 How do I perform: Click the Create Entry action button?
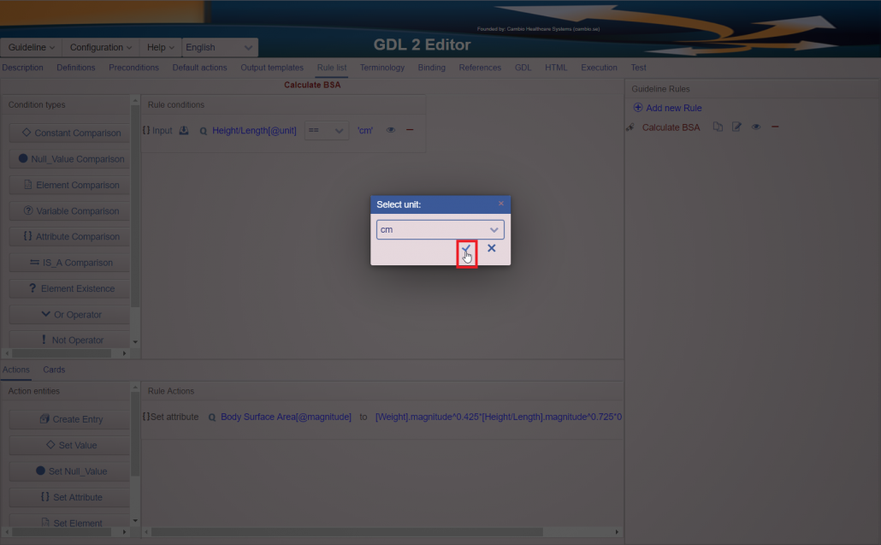70,419
